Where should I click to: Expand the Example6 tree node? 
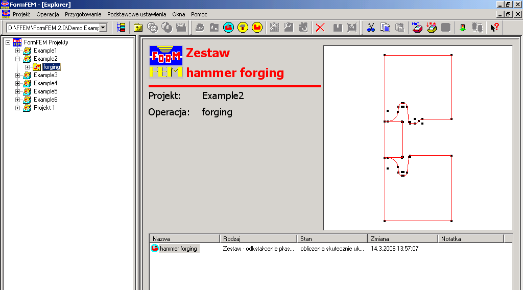pyautogui.click(x=18, y=100)
